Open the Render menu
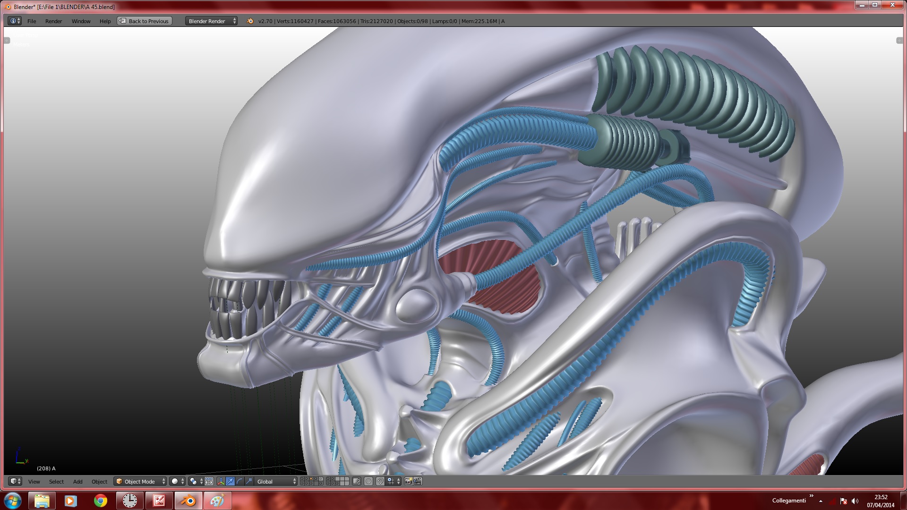Viewport: 907px width, 510px height. (x=53, y=21)
